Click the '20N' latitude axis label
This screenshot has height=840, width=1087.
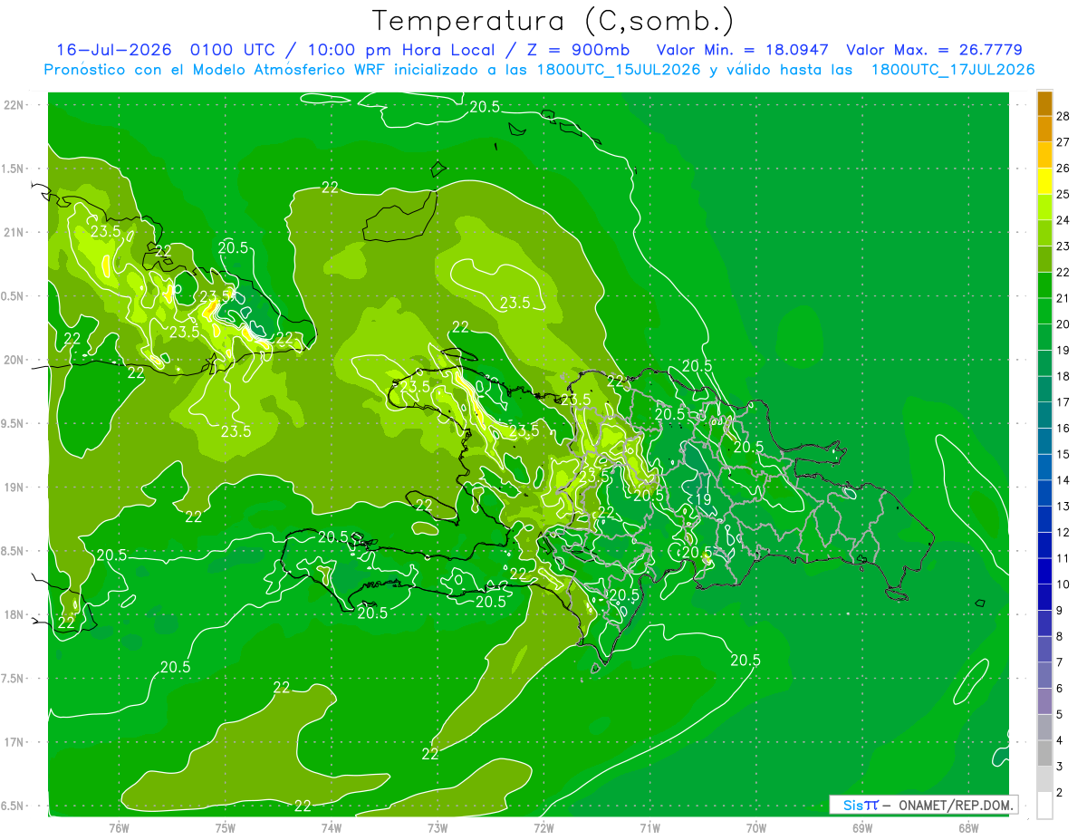click(14, 360)
